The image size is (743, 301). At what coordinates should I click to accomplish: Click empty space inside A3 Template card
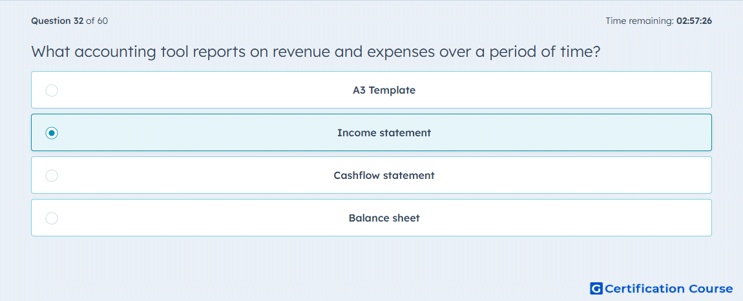(569, 90)
